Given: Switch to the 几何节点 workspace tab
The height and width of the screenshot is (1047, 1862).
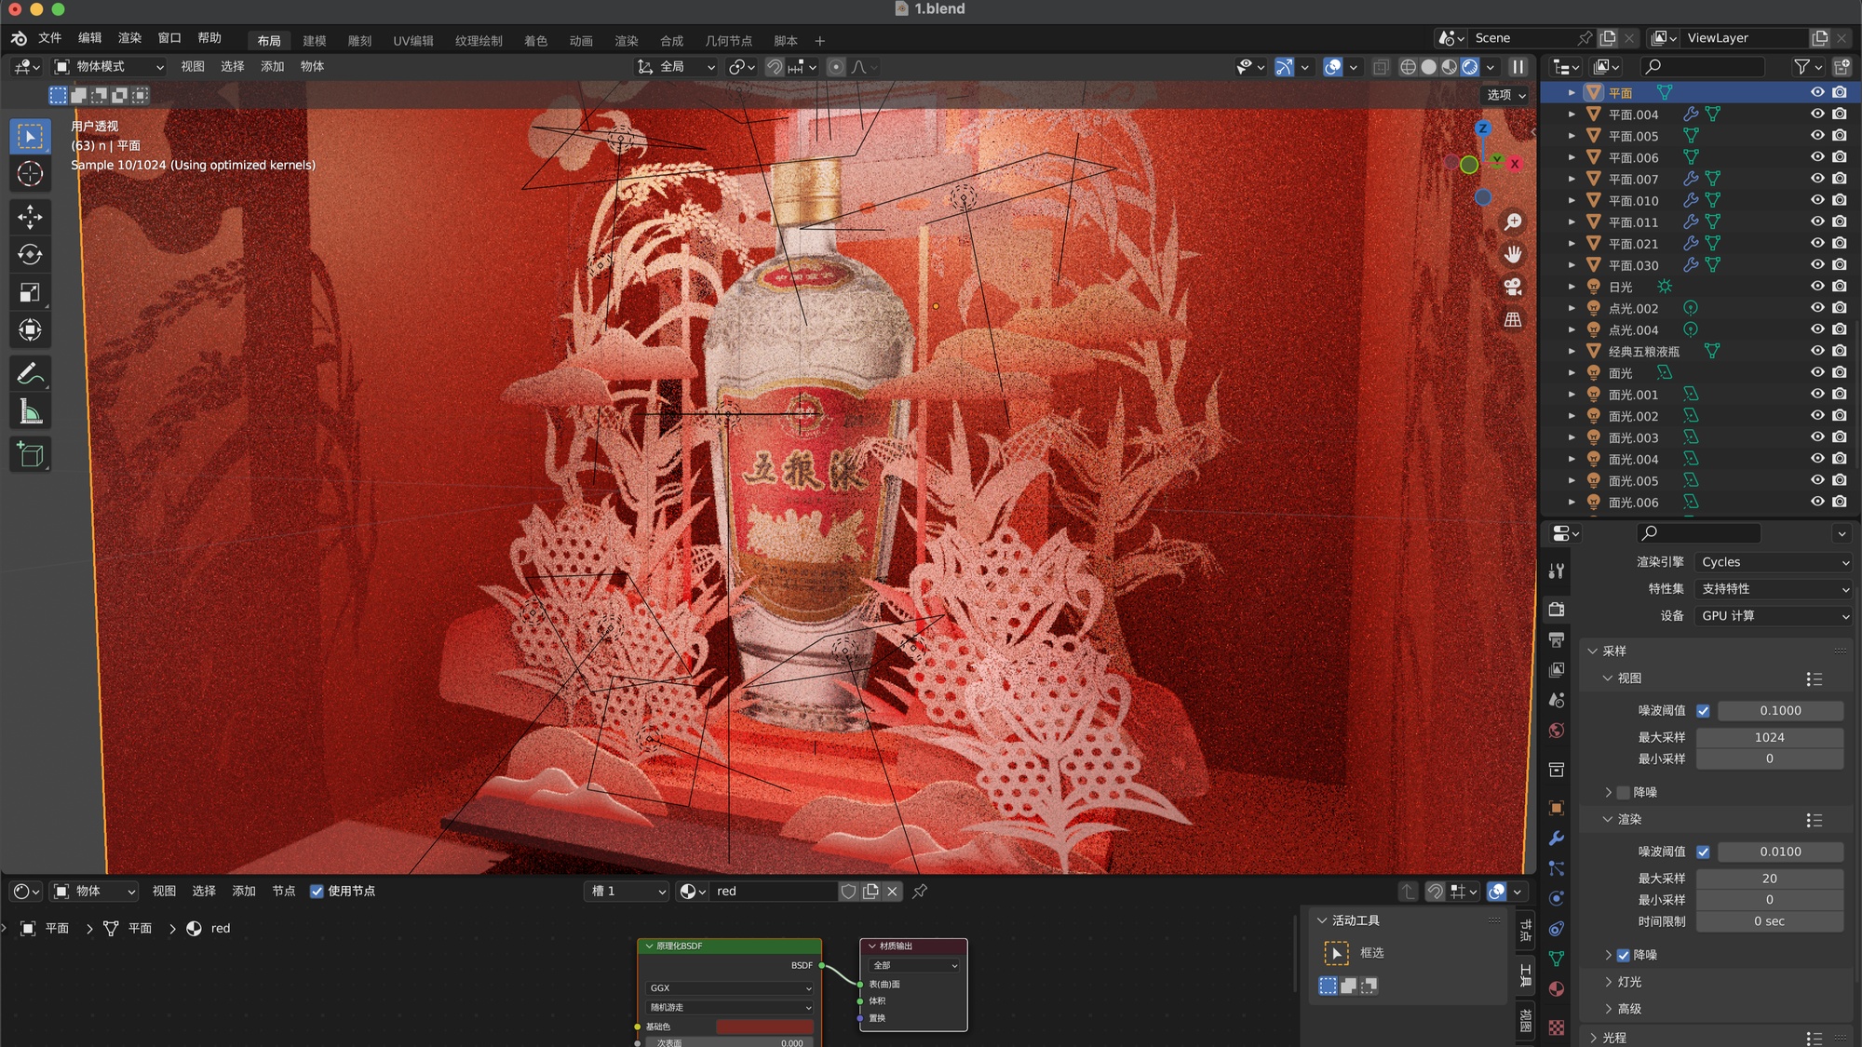Looking at the screenshot, I should (x=729, y=41).
